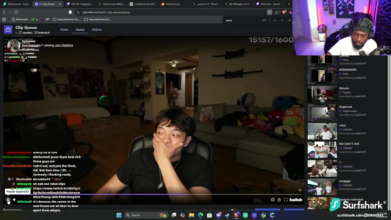This screenshot has width=391, height=220.
Task: Play the Weirdo clip thumbnail
Action: click(322, 94)
